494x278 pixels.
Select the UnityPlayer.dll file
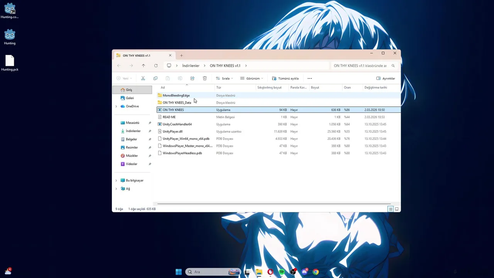point(279,131)
